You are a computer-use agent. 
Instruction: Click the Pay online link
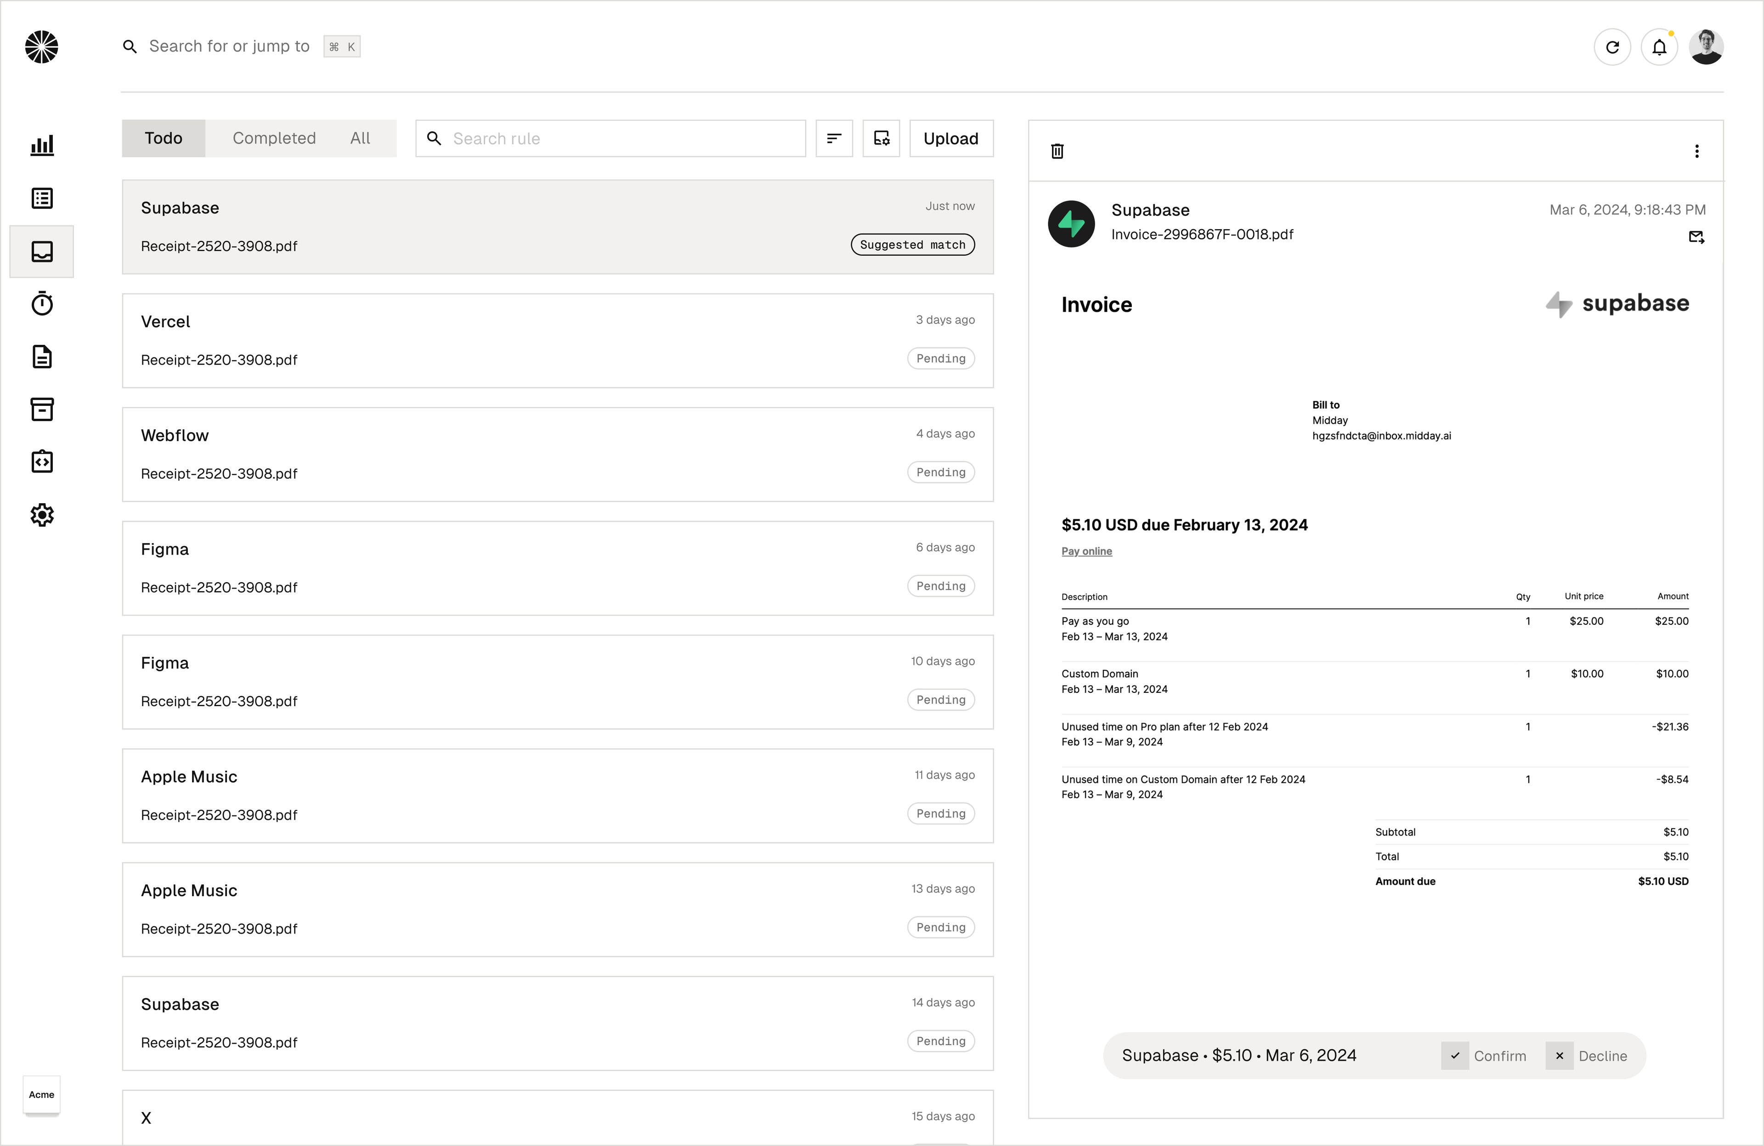[1086, 551]
